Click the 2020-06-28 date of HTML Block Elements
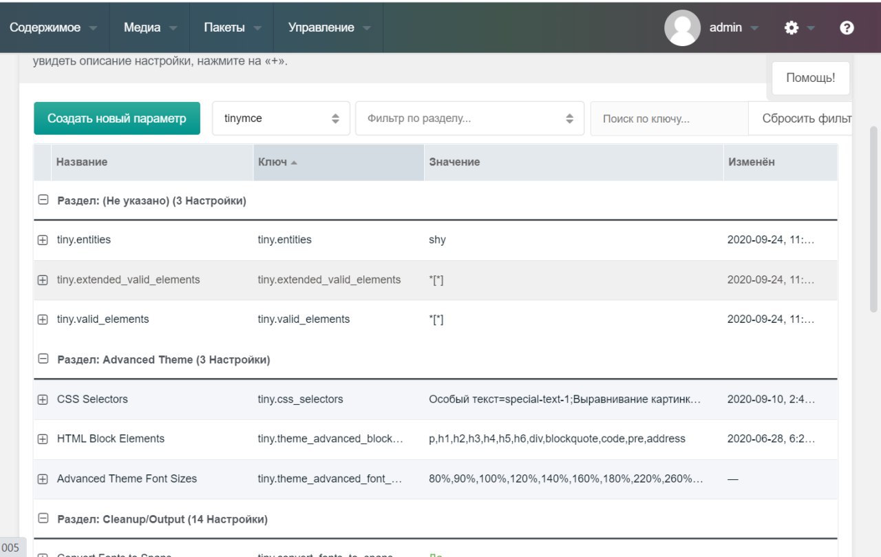The height and width of the screenshot is (557, 881). click(x=771, y=439)
